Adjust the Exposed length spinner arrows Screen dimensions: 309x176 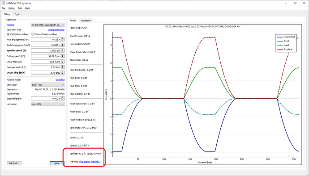click(x=63, y=99)
